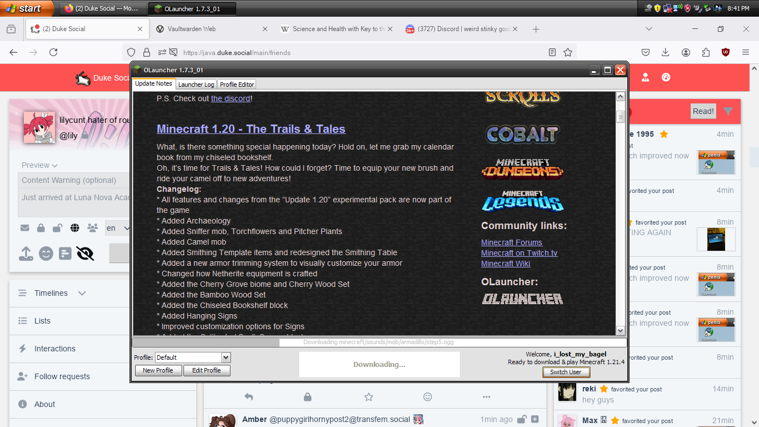Screen dimensions: 759x427
Task: Open the Minecraft Forums link
Action: coord(512,242)
